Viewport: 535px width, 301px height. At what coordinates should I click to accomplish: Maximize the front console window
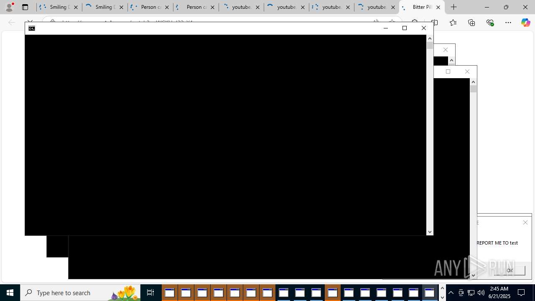coord(405,28)
